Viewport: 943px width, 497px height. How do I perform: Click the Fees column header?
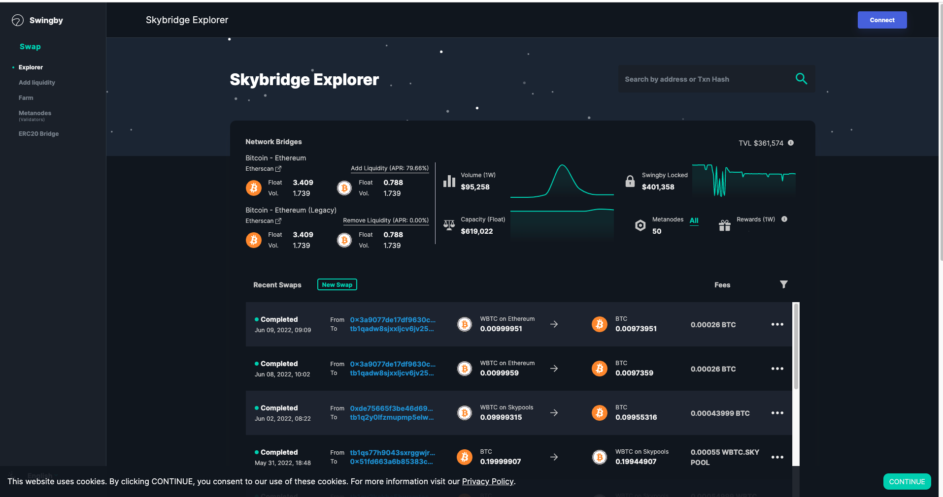(722, 285)
